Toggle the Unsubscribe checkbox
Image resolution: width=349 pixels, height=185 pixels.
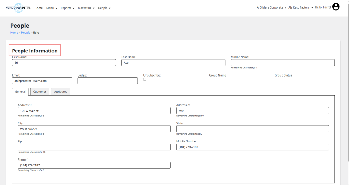tap(145, 79)
